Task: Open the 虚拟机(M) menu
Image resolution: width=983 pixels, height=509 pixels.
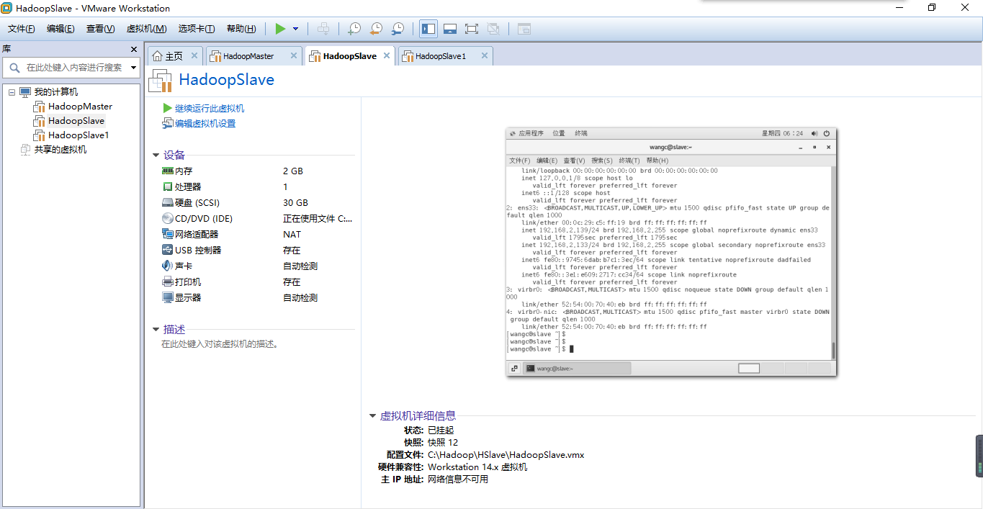Action: coord(146,29)
